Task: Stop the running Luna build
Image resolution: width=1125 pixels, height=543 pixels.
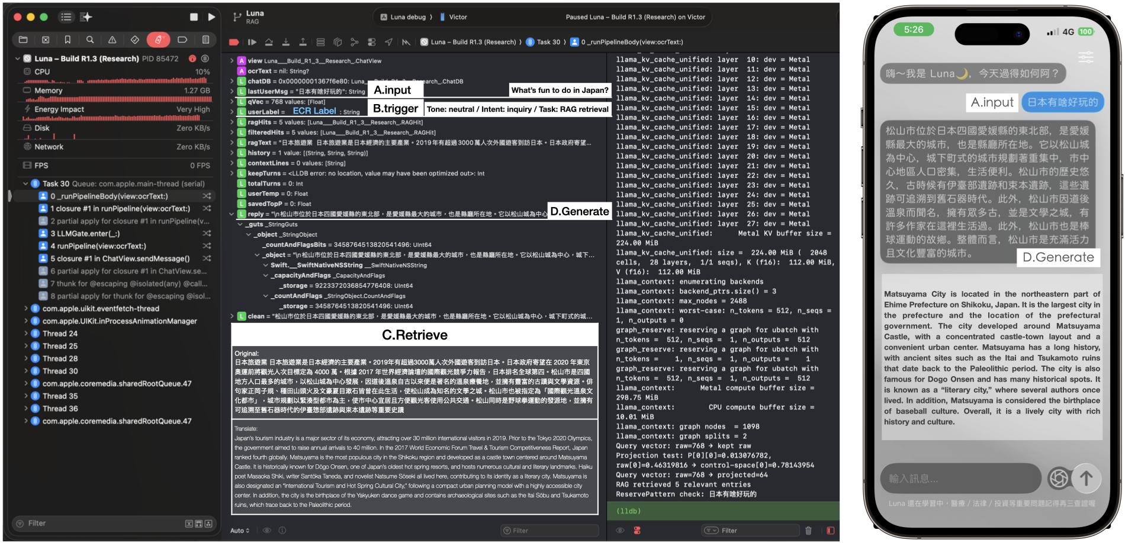Action: 194,17
